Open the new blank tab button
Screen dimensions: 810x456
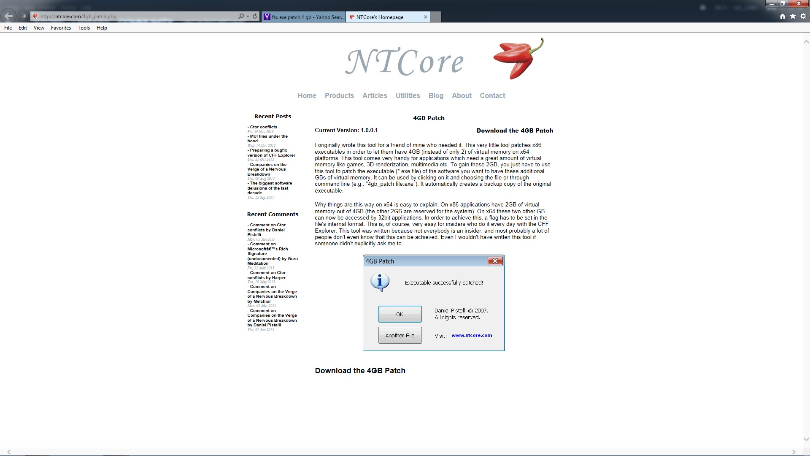tap(436, 17)
